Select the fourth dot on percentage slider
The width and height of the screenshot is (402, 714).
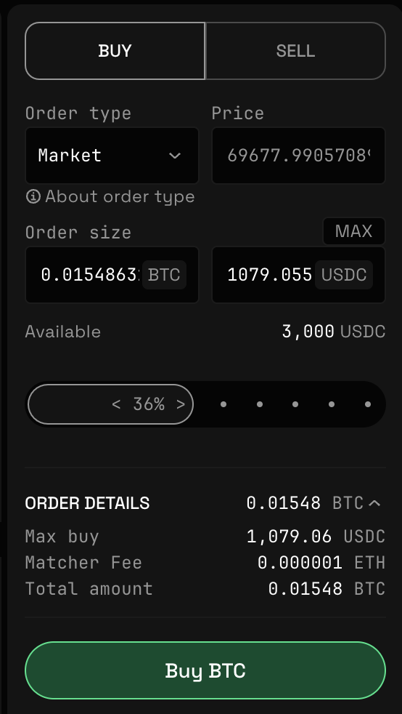(332, 404)
